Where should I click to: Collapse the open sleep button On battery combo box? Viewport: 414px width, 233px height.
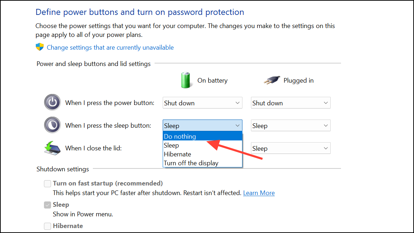202,126
